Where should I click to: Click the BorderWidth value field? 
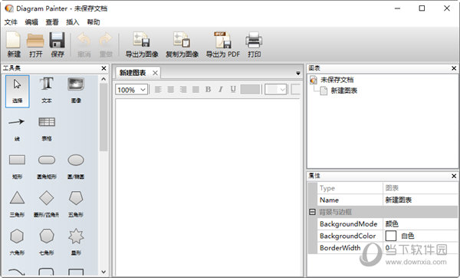(x=420, y=248)
